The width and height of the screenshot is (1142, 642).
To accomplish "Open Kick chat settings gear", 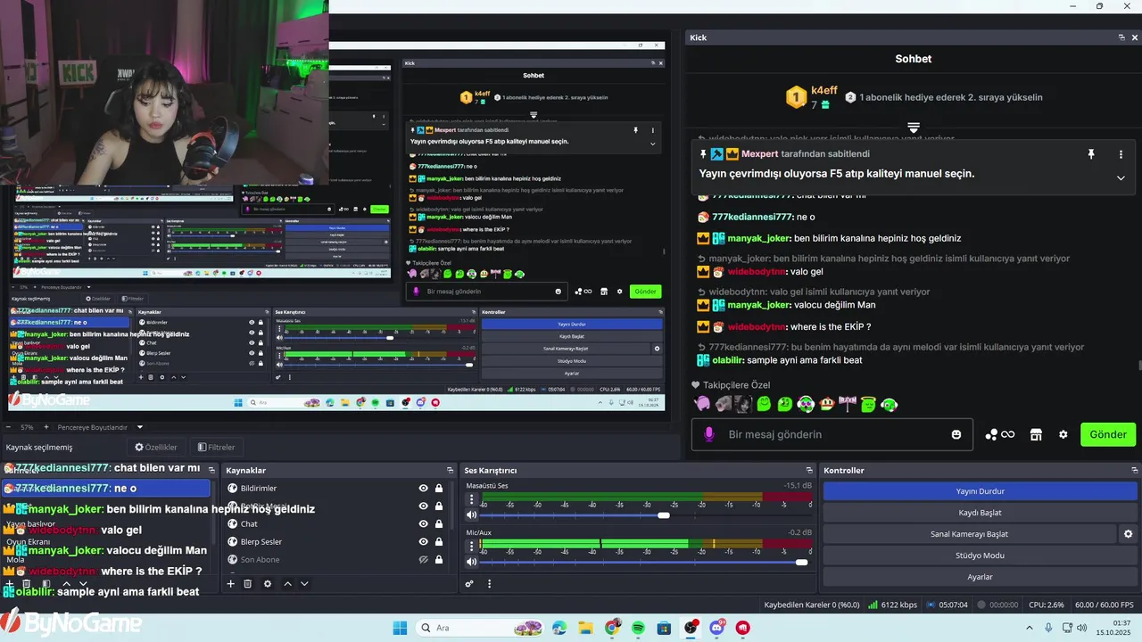I will click(1063, 434).
